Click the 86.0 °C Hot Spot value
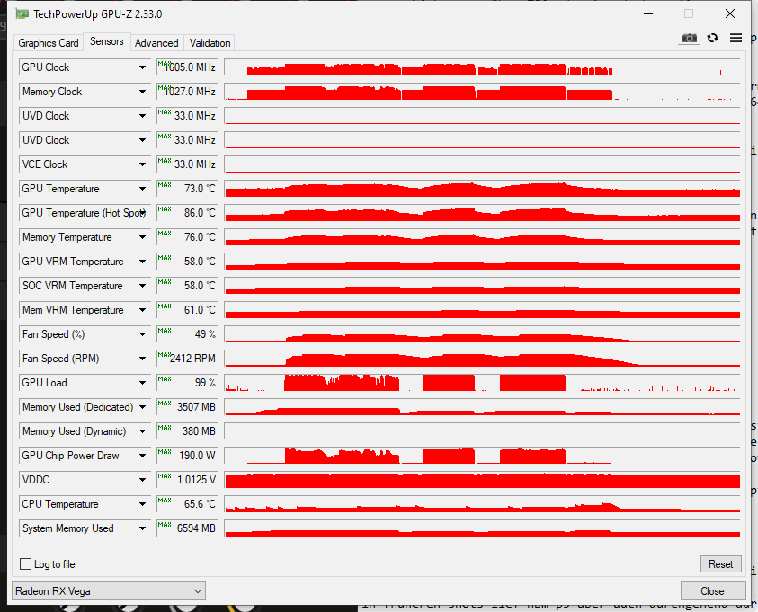The height and width of the screenshot is (612, 758). point(188,212)
